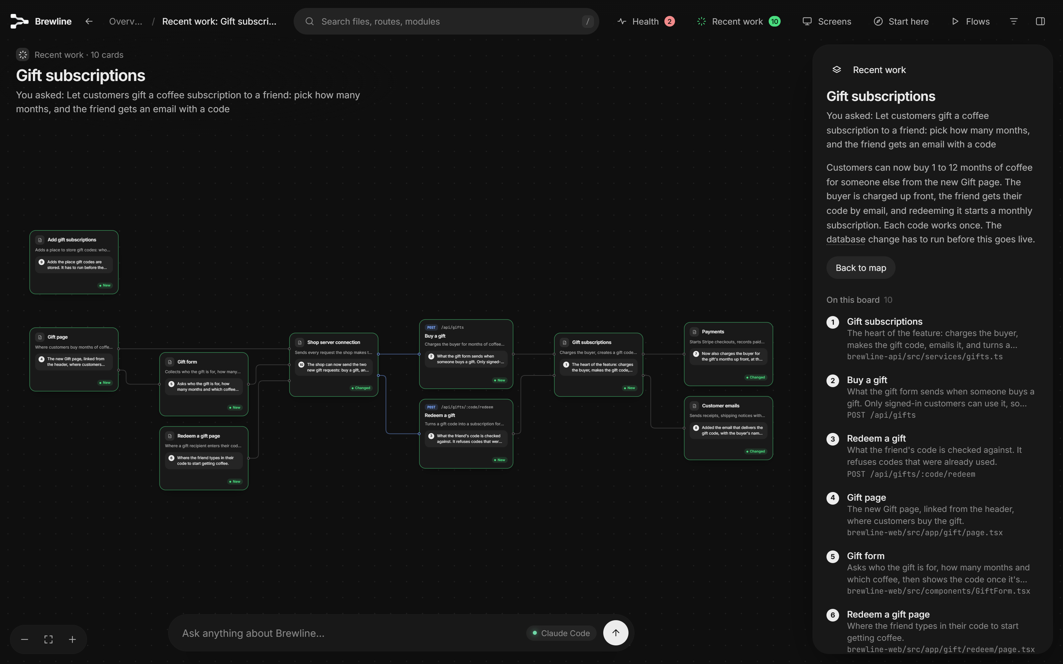Click the Recent work sparkle icon above title
The width and height of the screenshot is (1063, 664).
tap(23, 54)
